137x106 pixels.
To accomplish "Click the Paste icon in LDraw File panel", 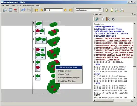I will coord(108,19).
